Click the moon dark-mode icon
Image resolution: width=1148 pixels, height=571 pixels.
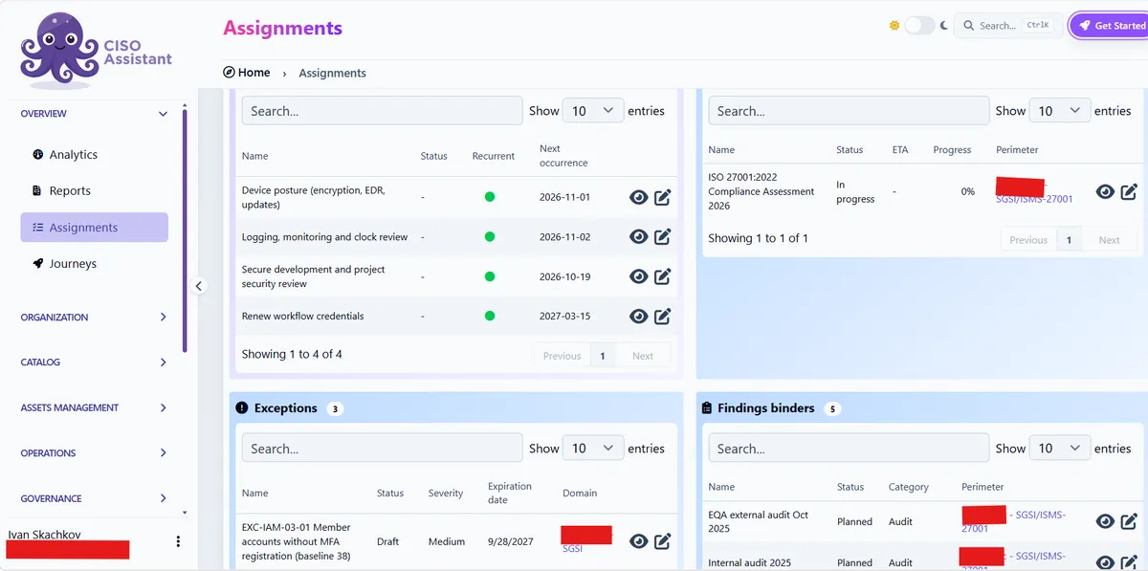coord(944,26)
